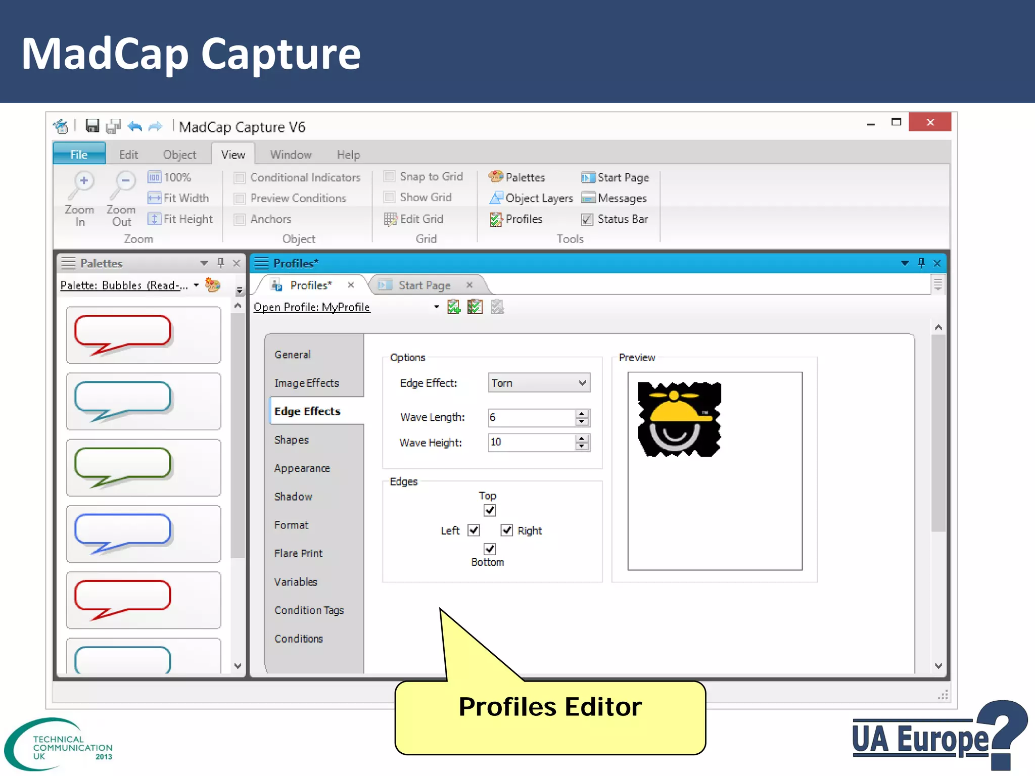Switch to the Start Page document tab
Screen dimensions: 1035x776
click(x=425, y=285)
